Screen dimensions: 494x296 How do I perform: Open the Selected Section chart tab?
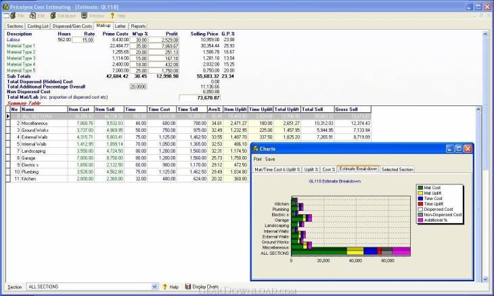397,170
